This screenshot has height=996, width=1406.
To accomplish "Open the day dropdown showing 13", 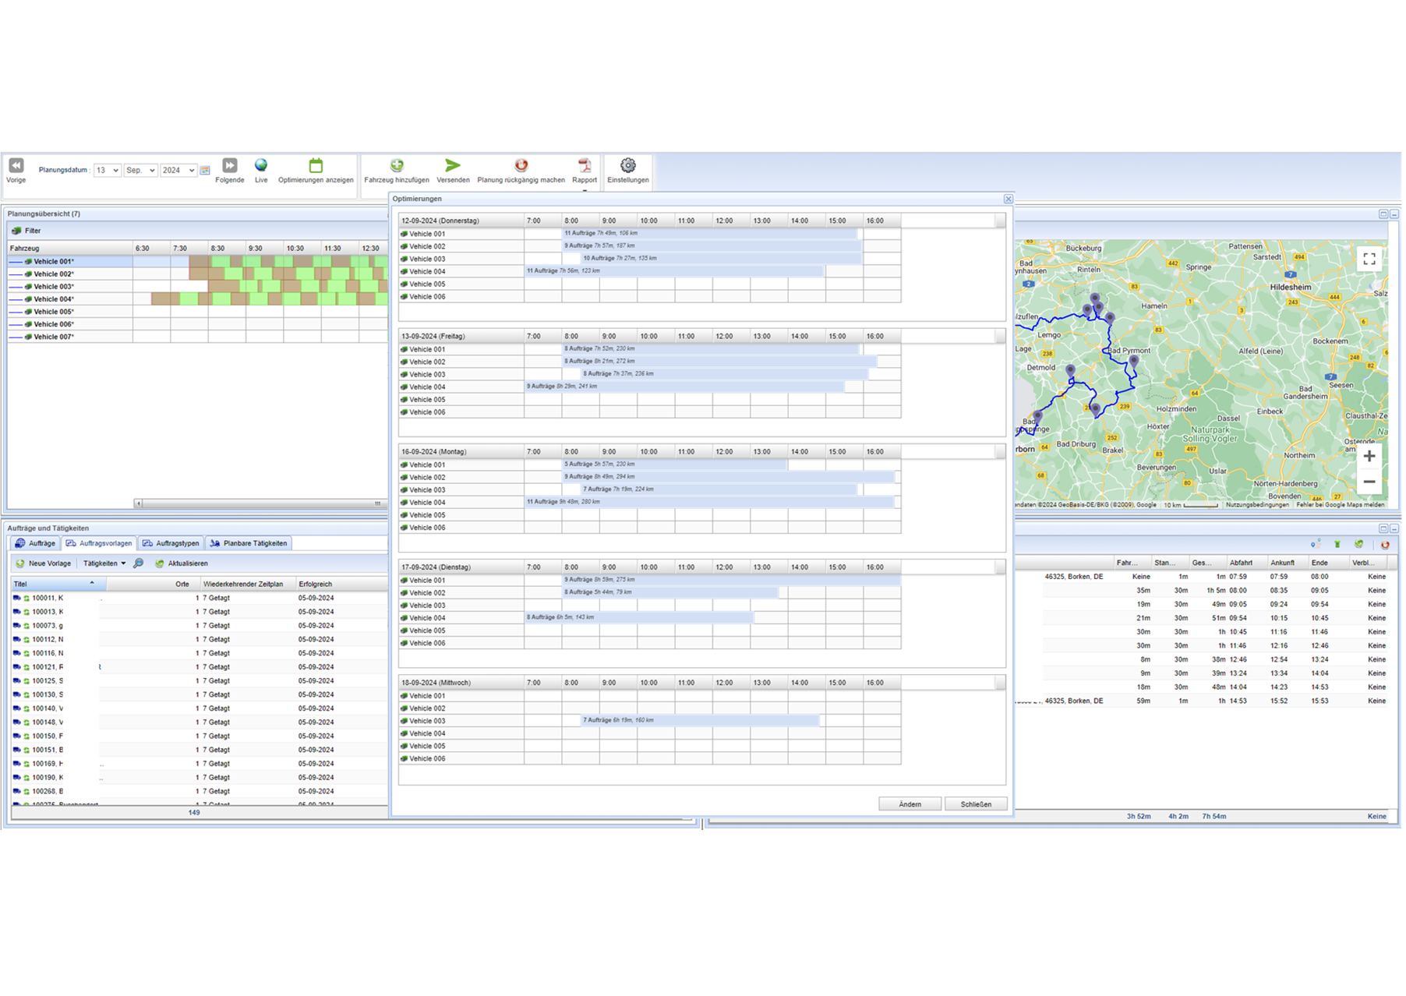I will click(x=107, y=171).
